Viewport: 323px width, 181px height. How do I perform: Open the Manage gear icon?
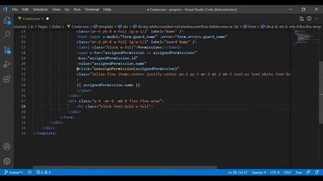pos(7,161)
